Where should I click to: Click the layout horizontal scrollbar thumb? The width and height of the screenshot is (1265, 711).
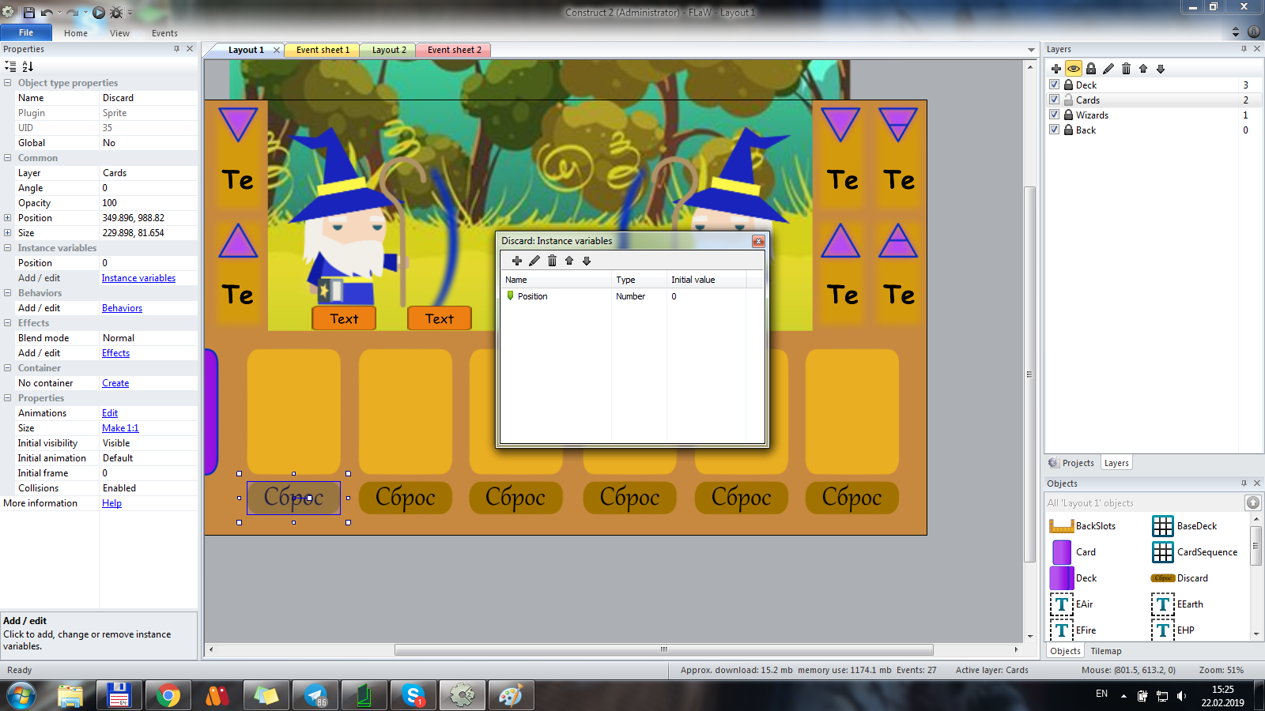point(663,650)
